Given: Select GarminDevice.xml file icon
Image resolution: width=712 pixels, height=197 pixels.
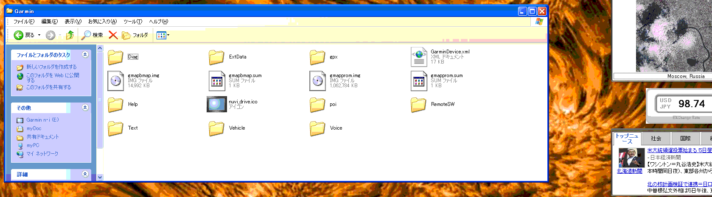Looking at the screenshot, I should click(419, 57).
